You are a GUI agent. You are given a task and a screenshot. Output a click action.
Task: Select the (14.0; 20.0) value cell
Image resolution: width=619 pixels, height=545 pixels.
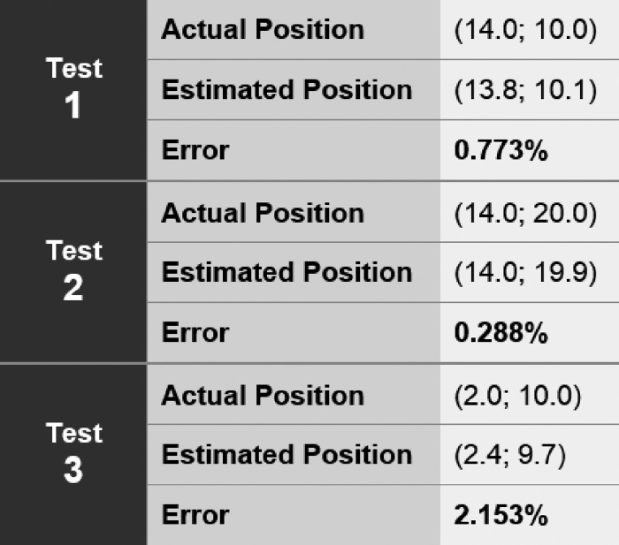tap(525, 213)
